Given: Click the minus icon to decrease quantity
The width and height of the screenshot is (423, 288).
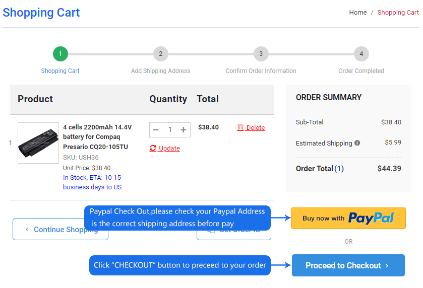Looking at the screenshot, I should (156, 130).
